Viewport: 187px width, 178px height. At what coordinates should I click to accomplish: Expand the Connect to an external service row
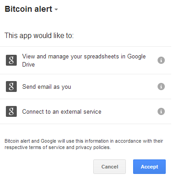pos(86,111)
